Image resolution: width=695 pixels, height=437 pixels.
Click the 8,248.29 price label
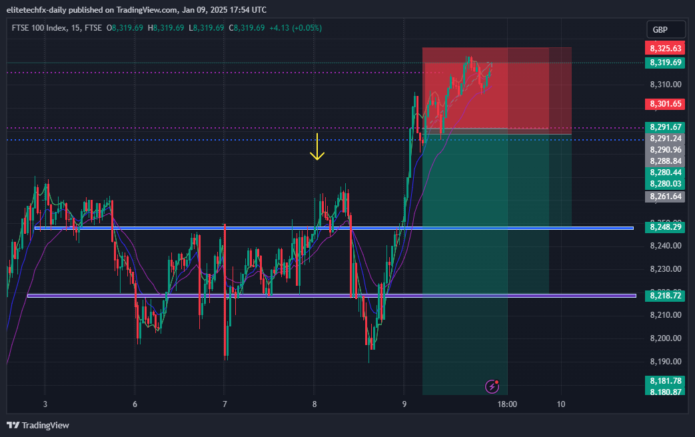(x=665, y=227)
